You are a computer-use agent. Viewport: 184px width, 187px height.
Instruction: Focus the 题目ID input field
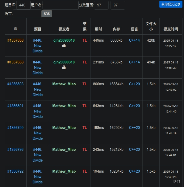(23, 5)
